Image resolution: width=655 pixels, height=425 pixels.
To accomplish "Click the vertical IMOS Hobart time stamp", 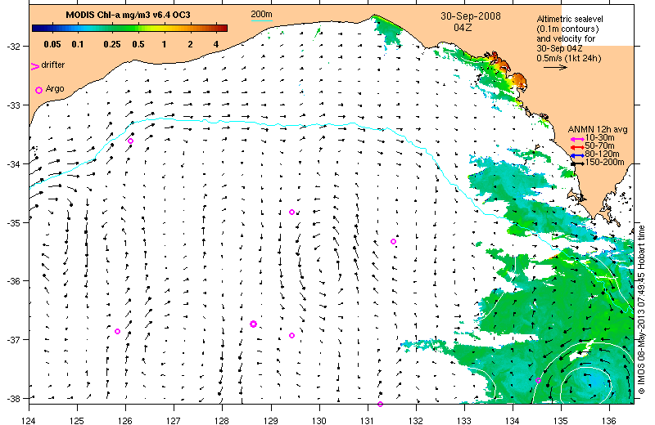I will [x=642, y=310].
